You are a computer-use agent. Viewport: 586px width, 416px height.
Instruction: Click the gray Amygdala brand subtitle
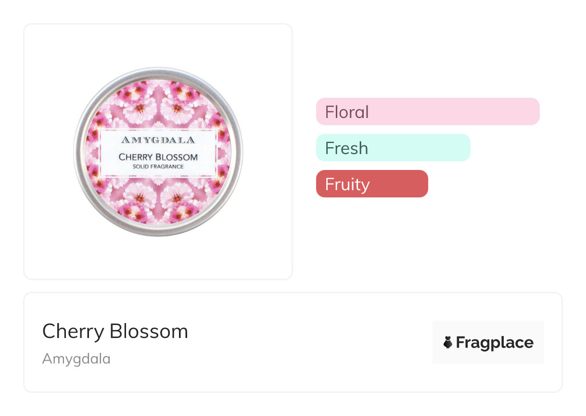pos(76,359)
